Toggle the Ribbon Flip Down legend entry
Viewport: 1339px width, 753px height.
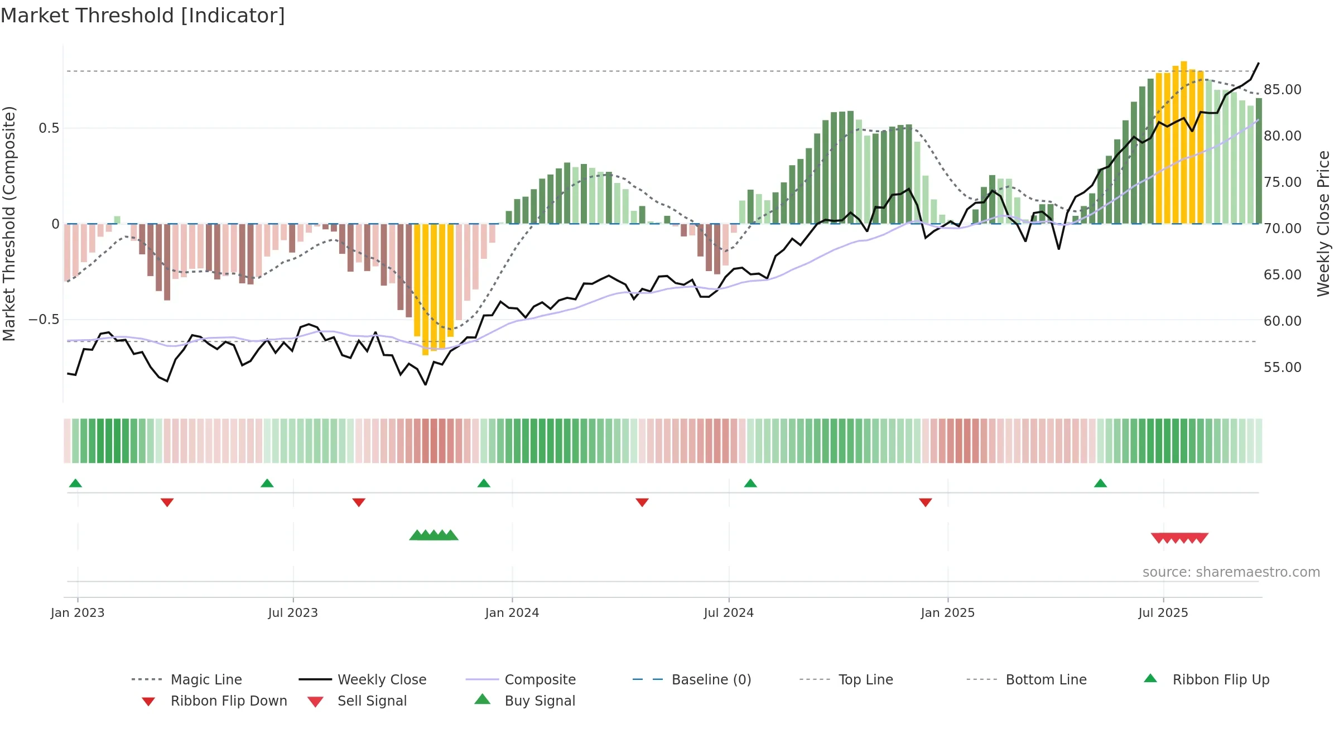coord(214,701)
